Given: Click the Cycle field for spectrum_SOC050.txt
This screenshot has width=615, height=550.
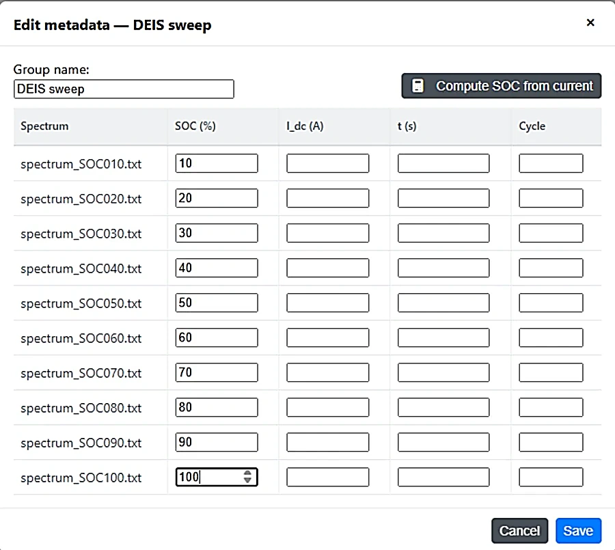Looking at the screenshot, I should pos(551,303).
